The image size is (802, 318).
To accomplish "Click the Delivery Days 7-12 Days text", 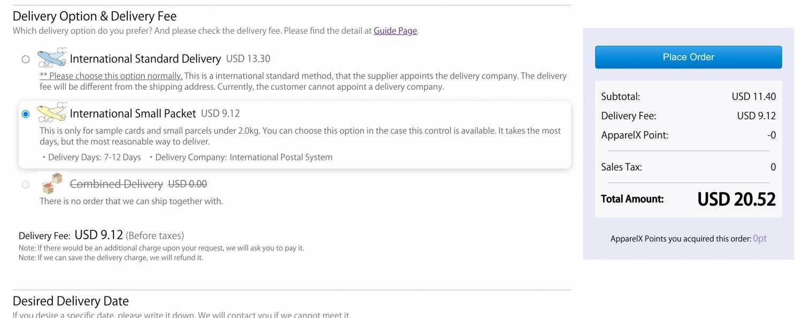I will click(91, 157).
